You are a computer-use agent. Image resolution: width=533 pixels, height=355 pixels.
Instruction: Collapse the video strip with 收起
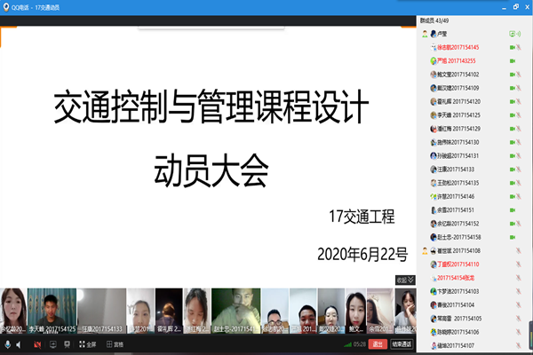pos(404,280)
